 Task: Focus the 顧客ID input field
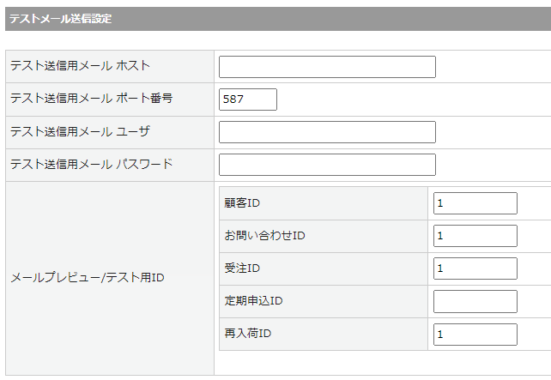(475, 203)
